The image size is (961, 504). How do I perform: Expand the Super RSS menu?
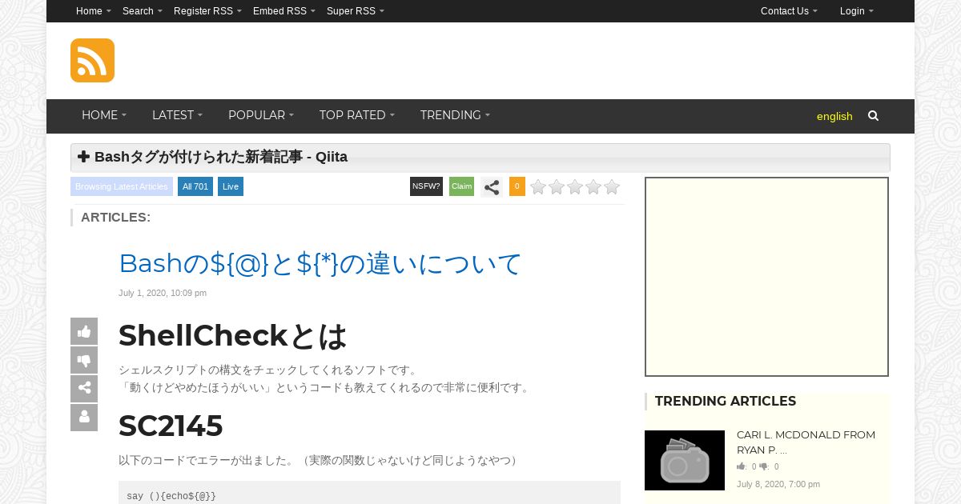pyautogui.click(x=356, y=11)
